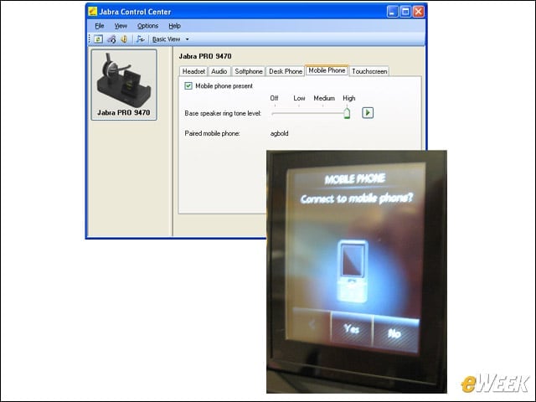
Task: Click the Medium label on ring tone scale
Action: [x=324, y=99]
